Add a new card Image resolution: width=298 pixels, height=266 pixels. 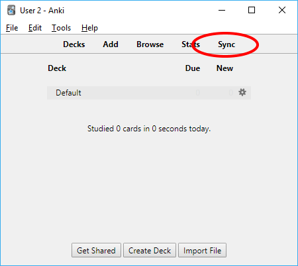[111, 44]
